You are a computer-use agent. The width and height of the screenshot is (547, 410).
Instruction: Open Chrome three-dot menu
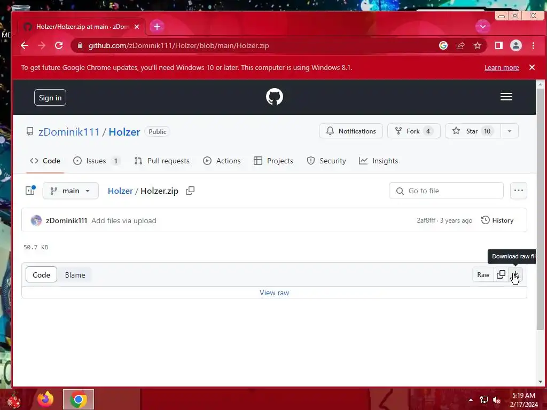pos(533,45)
